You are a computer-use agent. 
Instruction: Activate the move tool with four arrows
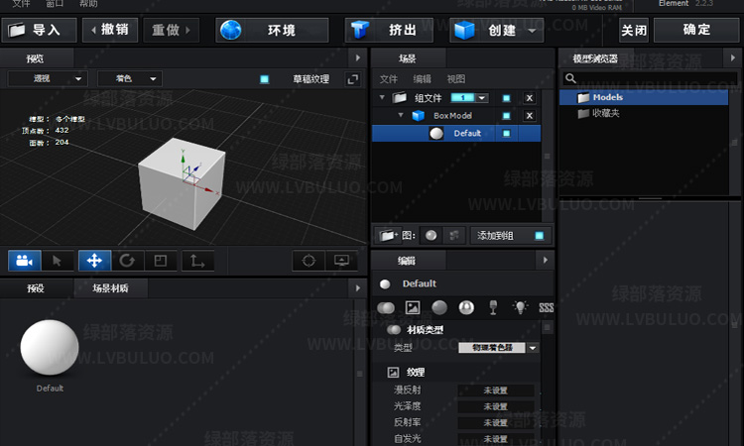(94, 260)
